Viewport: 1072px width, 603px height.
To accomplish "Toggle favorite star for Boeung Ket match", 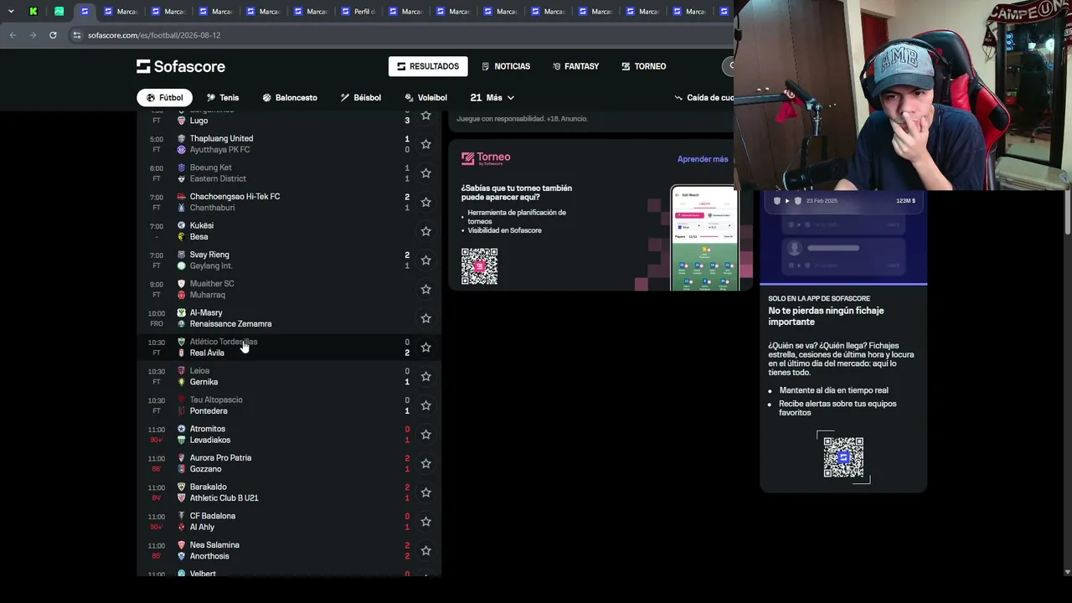I will click(x=425, y=173).
